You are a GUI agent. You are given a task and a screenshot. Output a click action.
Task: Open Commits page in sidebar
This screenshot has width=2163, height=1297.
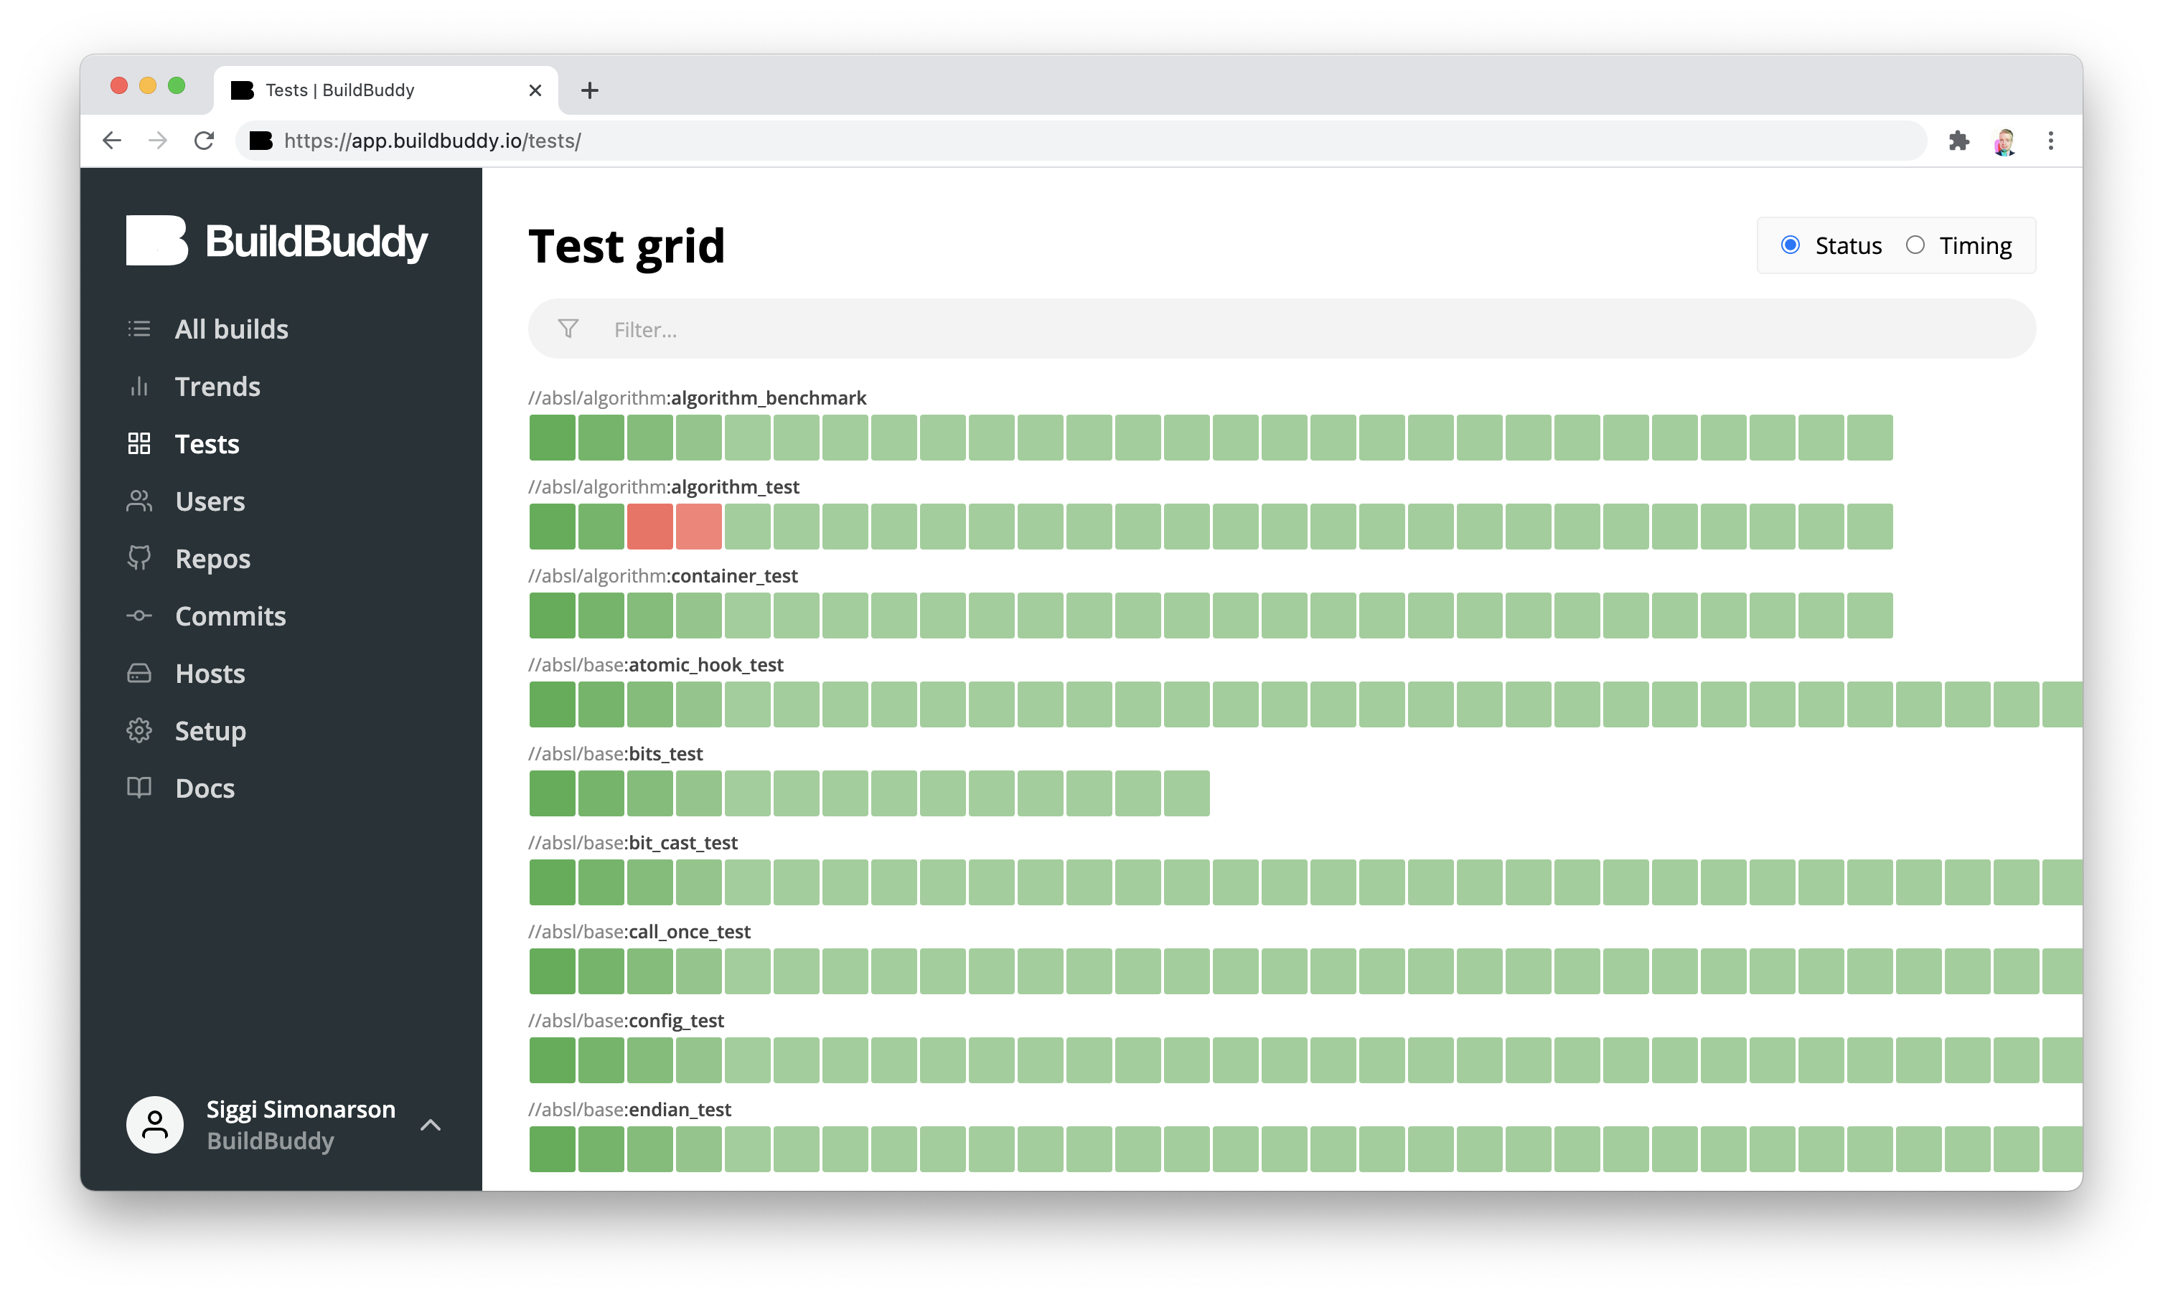pos(230,616)
